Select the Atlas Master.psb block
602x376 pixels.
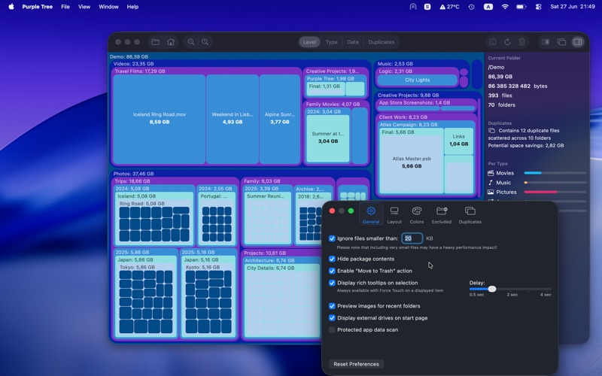tap(412, 162)
